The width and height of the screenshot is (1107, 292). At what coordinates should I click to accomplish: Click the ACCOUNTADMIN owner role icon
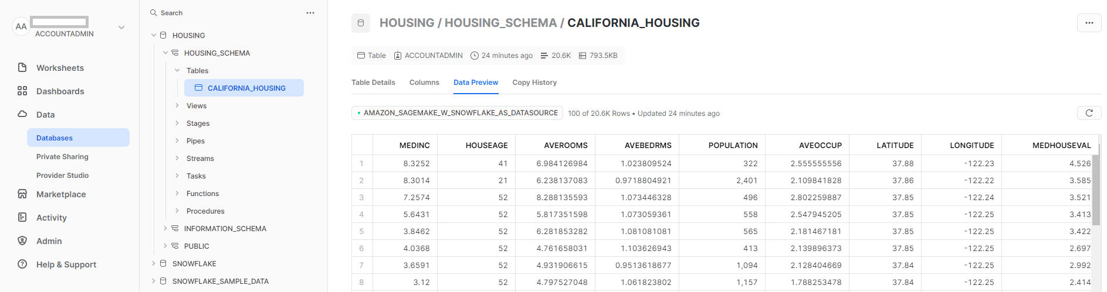coord(398,56)
